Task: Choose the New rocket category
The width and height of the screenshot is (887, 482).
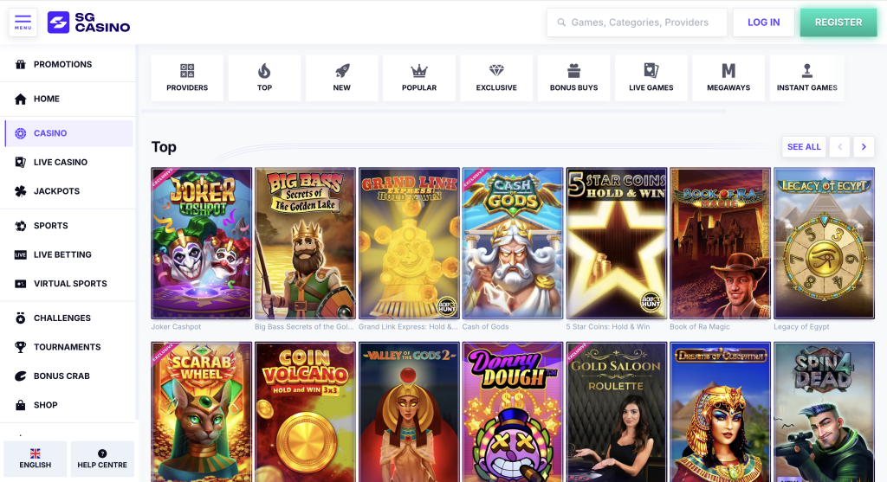Action: (x=342, y=78)
